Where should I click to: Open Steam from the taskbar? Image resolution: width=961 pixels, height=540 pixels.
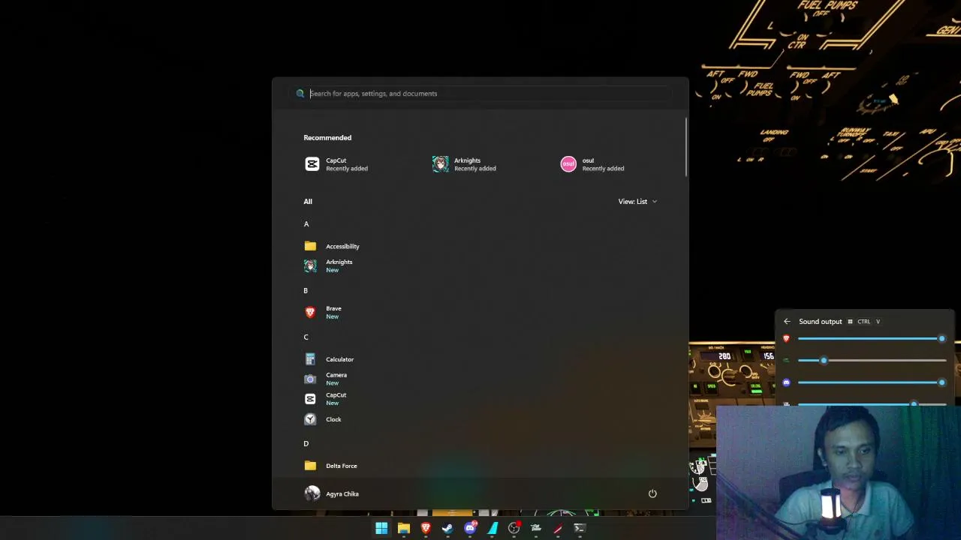coord(447,528)
